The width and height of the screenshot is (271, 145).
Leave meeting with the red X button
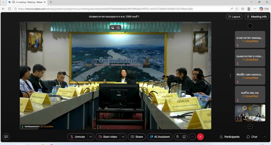(x=200, y=137)
